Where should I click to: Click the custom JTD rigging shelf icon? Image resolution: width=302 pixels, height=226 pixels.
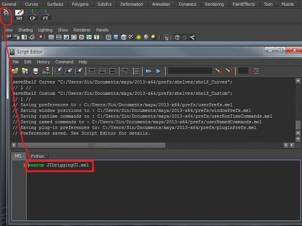point(6,13)
